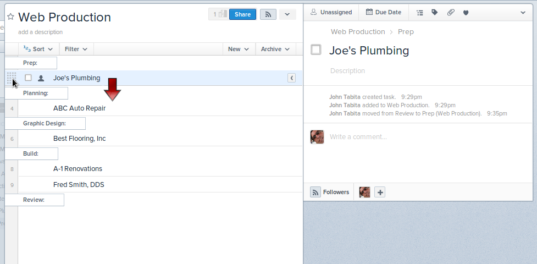Add a tag using the tag icon
The image size is (537, 264).
pyautogui.click(x=435, y=12)
